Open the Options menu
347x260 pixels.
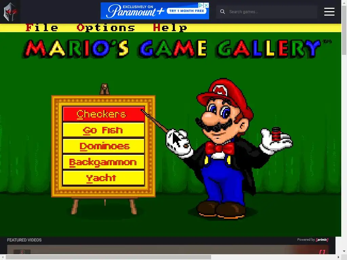106,28
